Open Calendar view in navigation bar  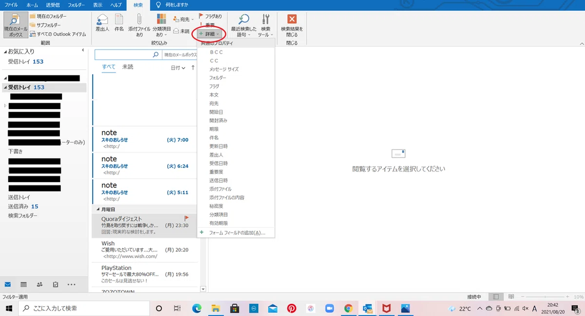pyautogui.click(x=23, y=284)
